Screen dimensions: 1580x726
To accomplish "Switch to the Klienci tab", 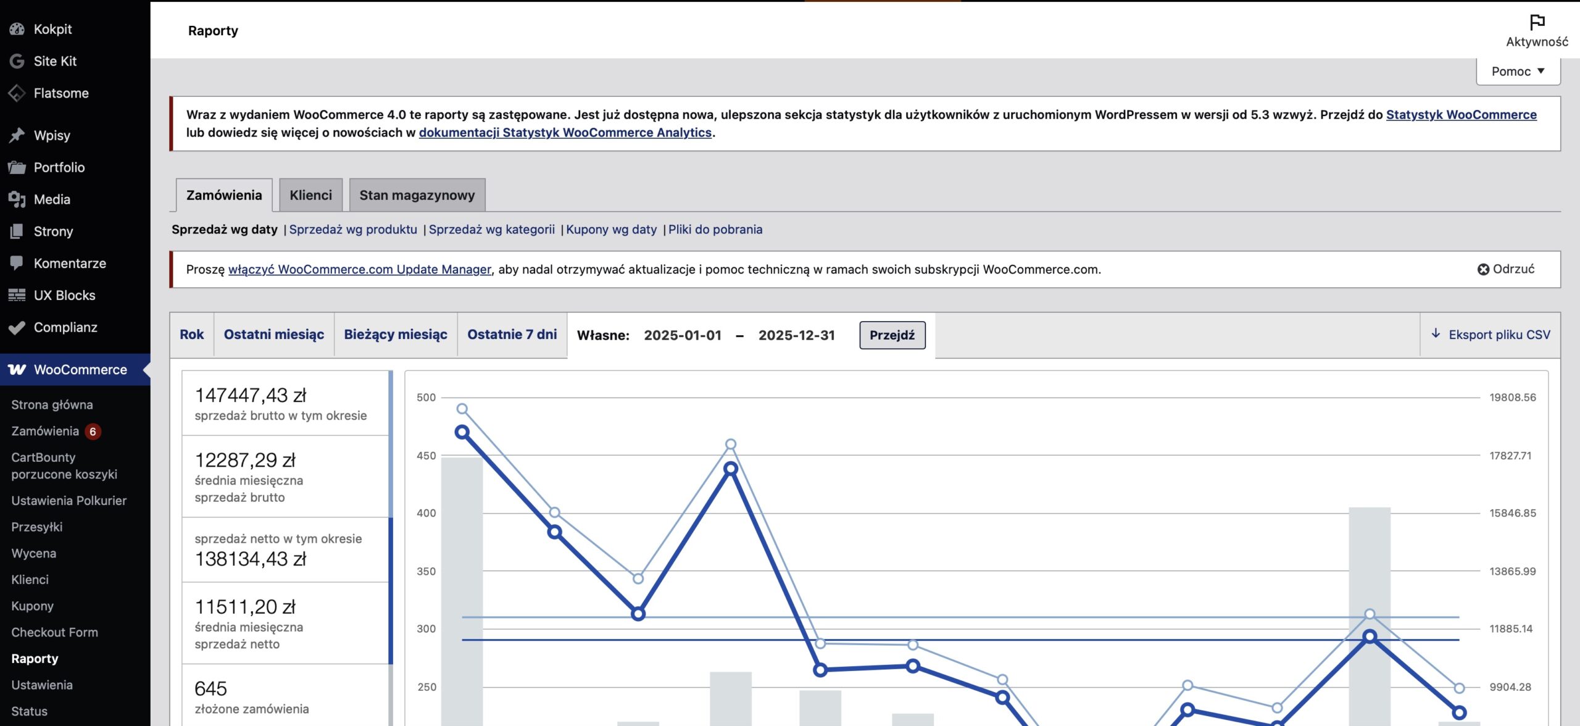I will pos(310,195).
